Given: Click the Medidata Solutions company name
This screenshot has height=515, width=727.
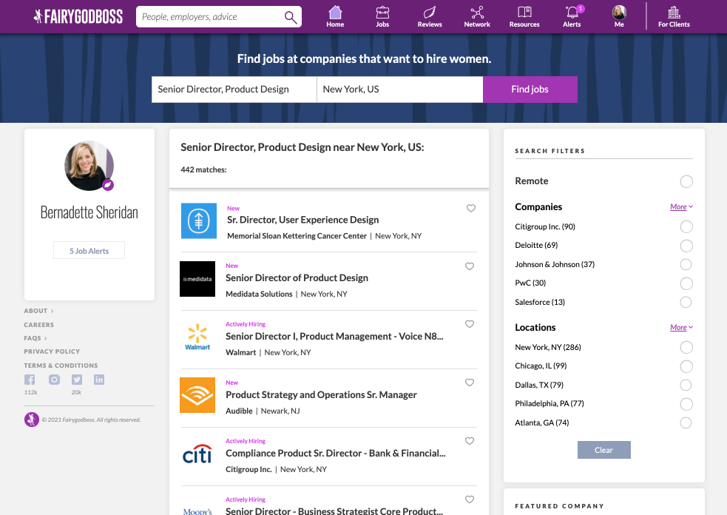Looking at the screenshot, I should [259, 294].
